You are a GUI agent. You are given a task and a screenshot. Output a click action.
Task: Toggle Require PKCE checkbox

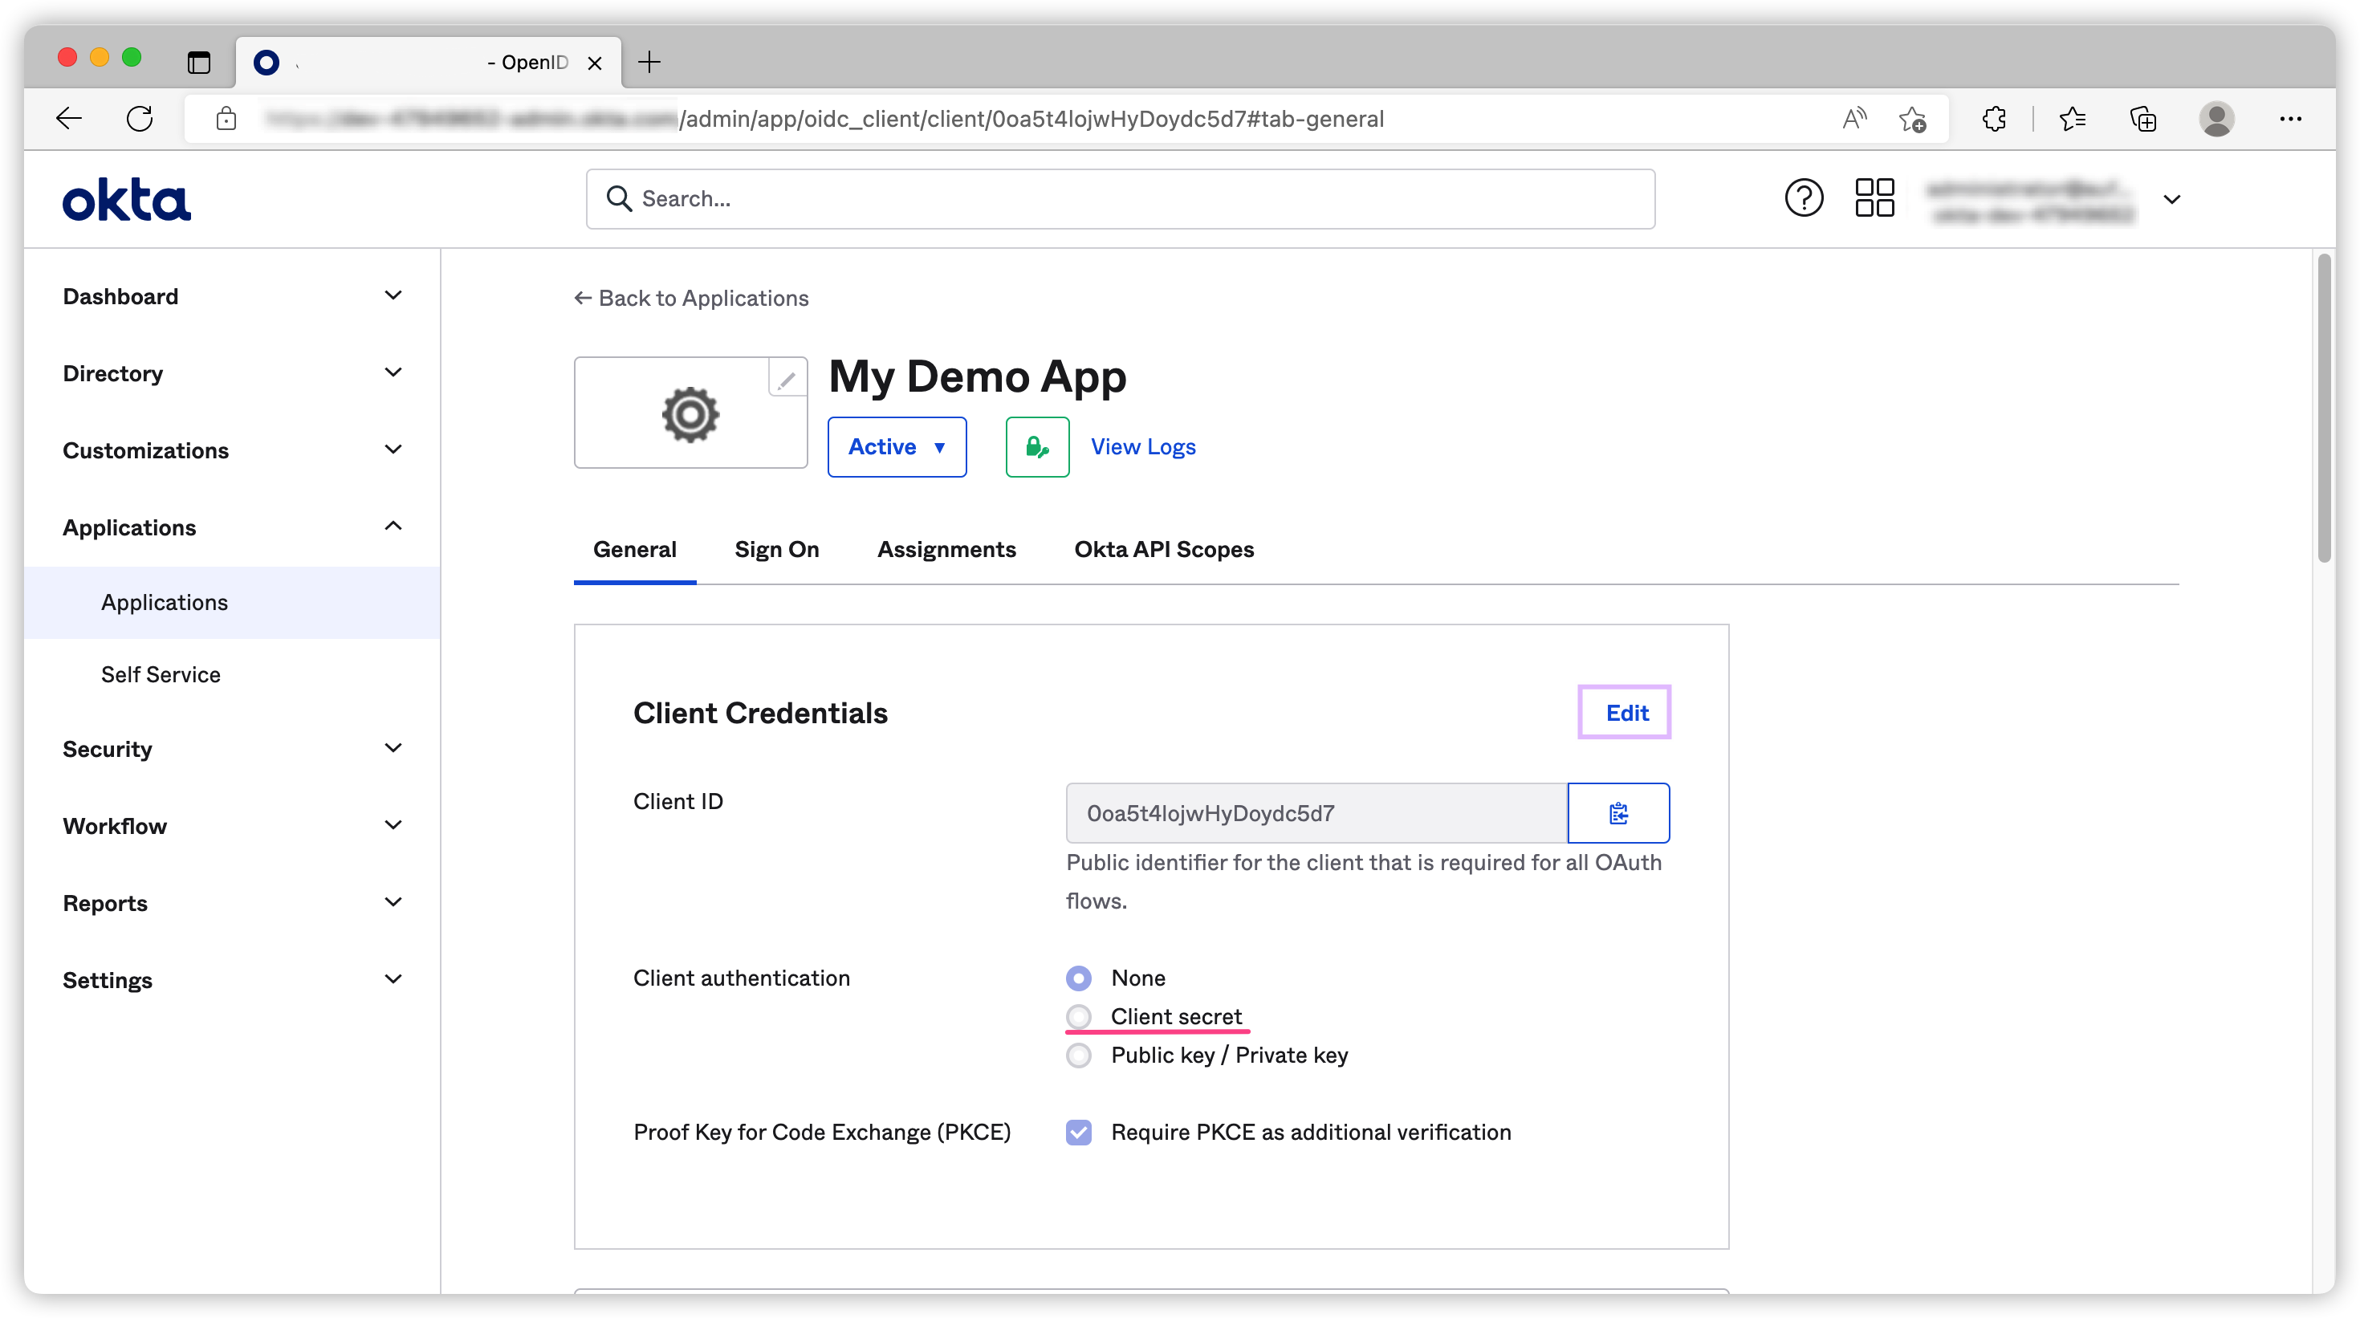(x=1079, y=1132)
